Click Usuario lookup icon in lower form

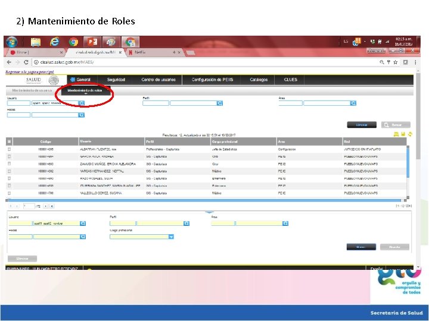83,224
